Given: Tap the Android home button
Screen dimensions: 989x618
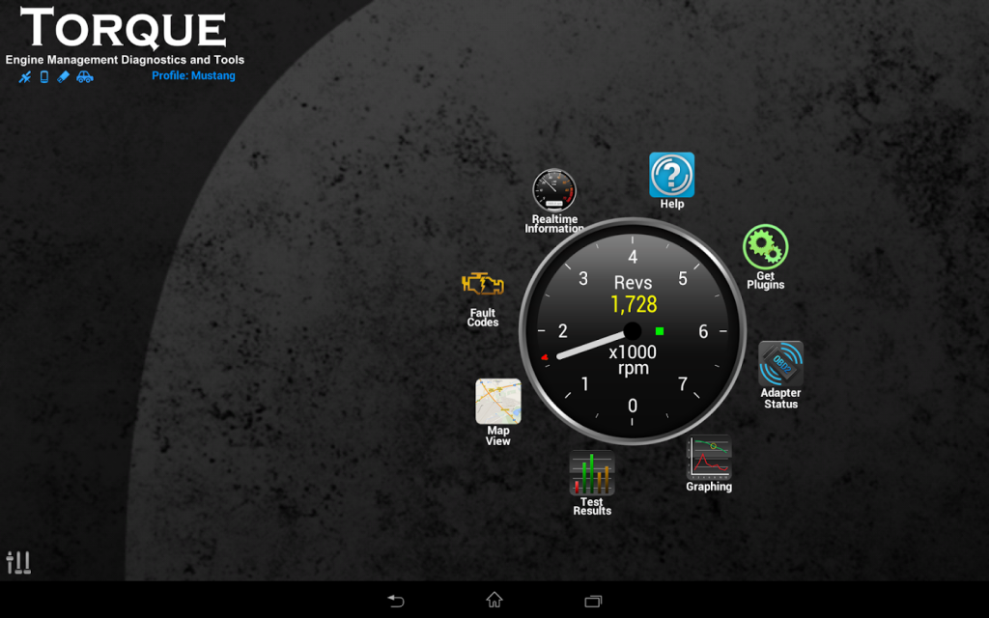Looking at the screenshot, I should (x=494, y=599).
